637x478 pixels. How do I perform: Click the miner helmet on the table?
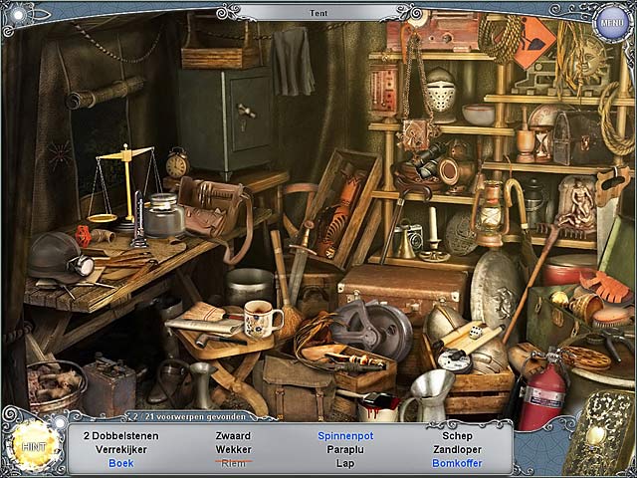click(x=55, y=255)
